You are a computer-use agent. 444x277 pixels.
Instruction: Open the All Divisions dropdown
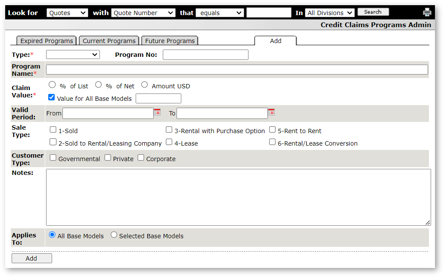(x=330, y=13)
